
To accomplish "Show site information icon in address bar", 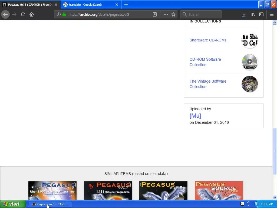I will tap(59, 14).
